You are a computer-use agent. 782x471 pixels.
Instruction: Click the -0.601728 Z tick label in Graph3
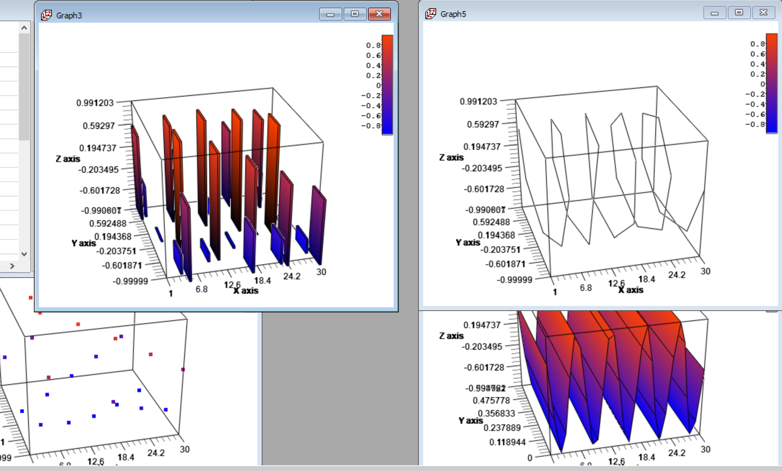(100, 190)
